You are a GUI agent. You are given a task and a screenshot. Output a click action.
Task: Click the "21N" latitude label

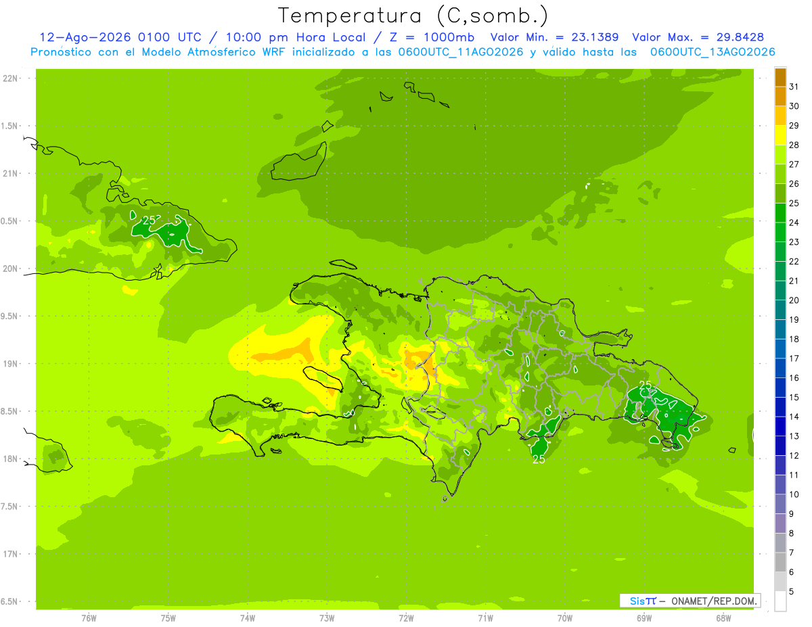[x=11, y=173]
